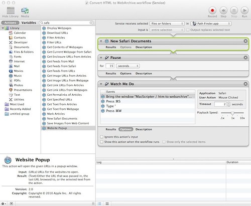Select the Files & Folders category
The width and height of the screenshot is (251, 206).
click(24, 52)
